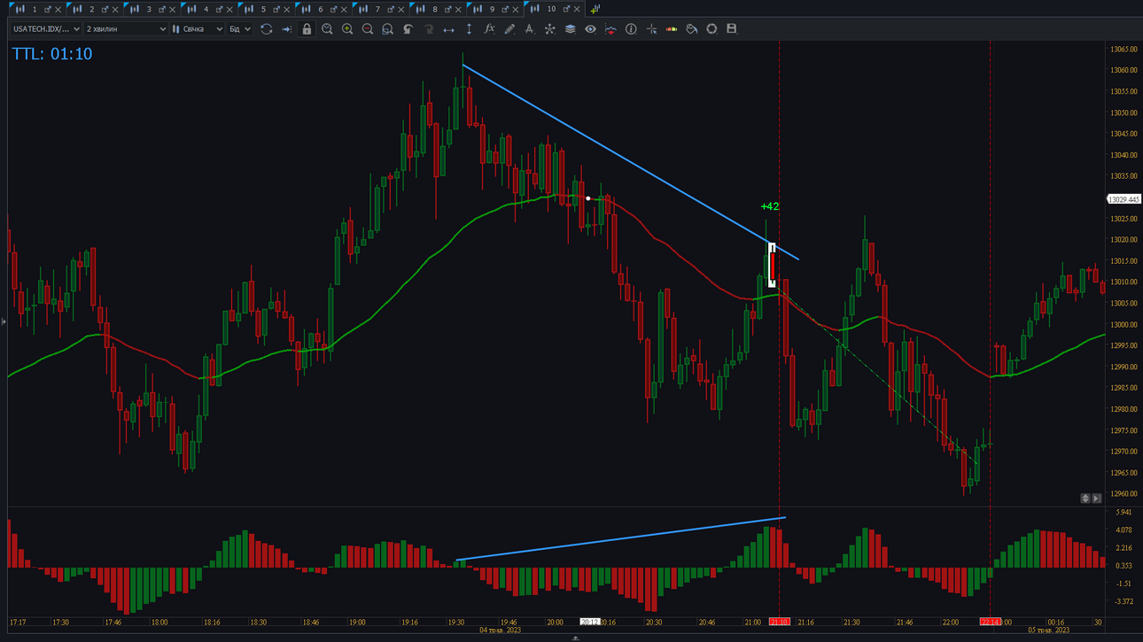Image resolution: width=1143 pixels, height=642 pixels.
Task: Click the chart overlay line icon
Action: click(x=610, y=29)
